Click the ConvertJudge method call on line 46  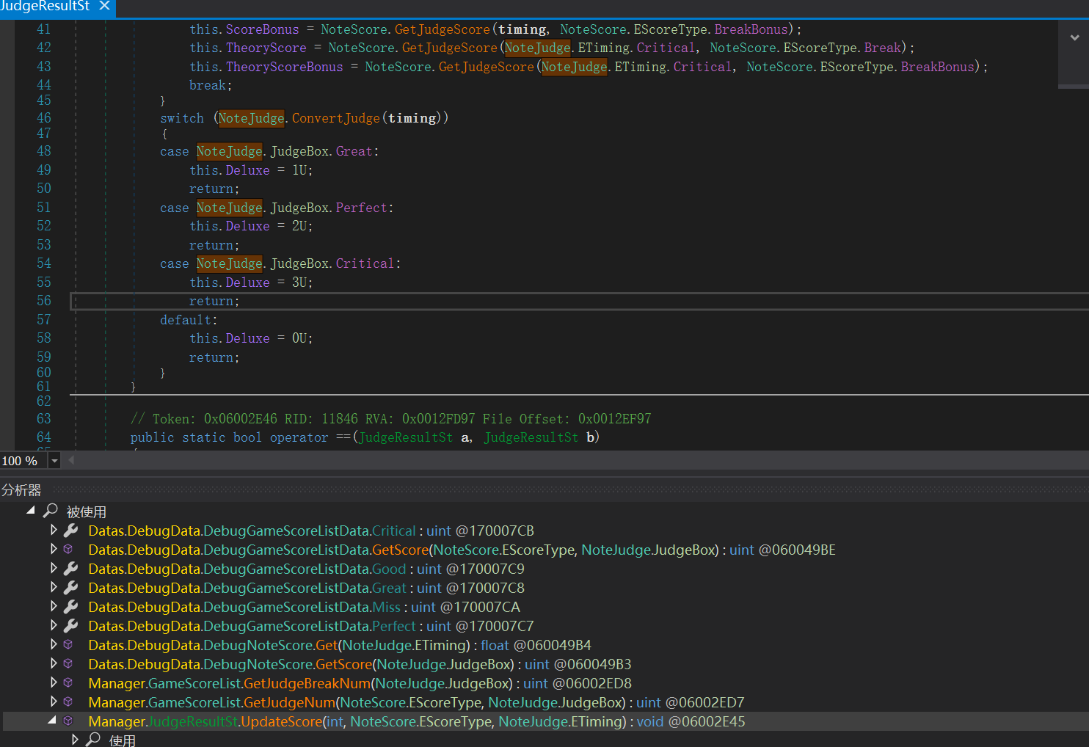(336, 118)
